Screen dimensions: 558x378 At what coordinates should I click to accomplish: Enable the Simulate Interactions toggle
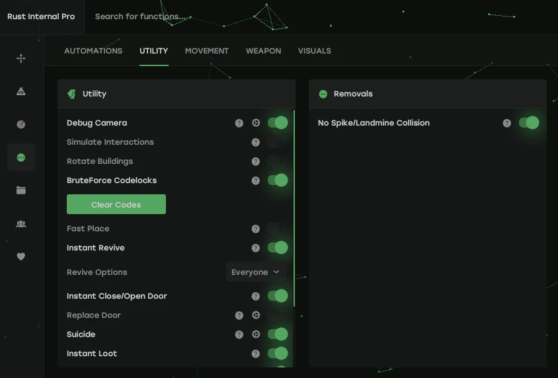point(276,142)
